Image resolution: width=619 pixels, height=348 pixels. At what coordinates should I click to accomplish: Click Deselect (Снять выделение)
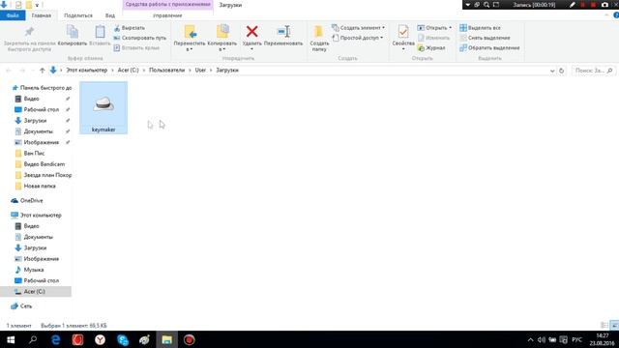pyautogui.click(x=485, y=38)
